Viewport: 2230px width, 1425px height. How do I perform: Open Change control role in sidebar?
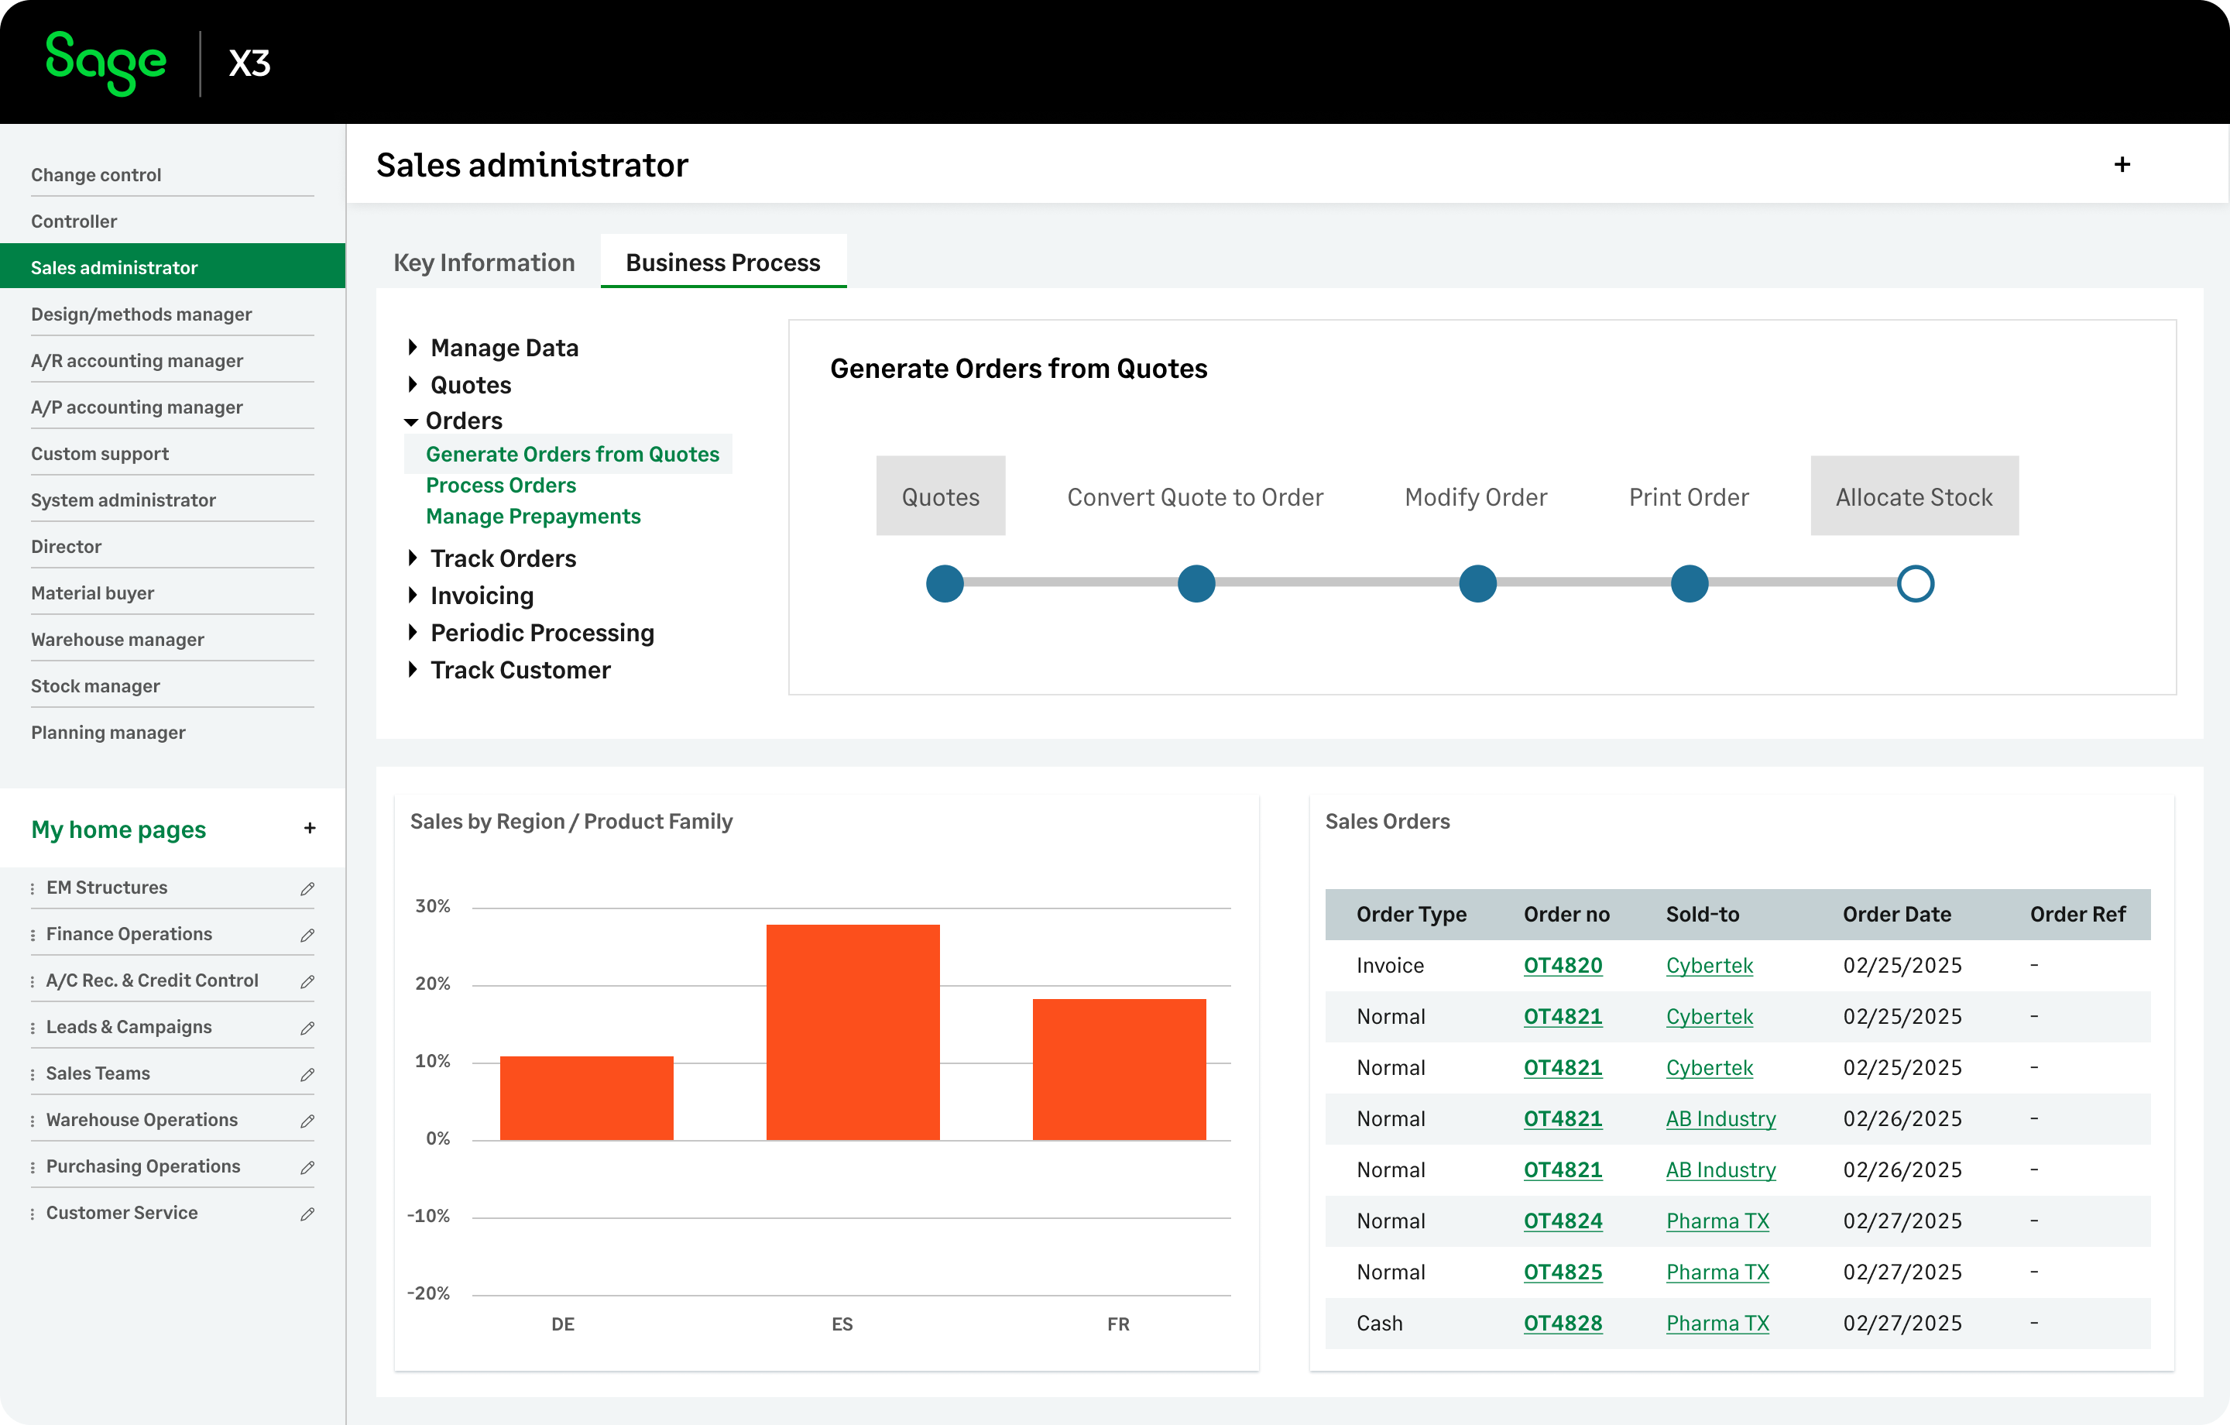coord(96,174)
